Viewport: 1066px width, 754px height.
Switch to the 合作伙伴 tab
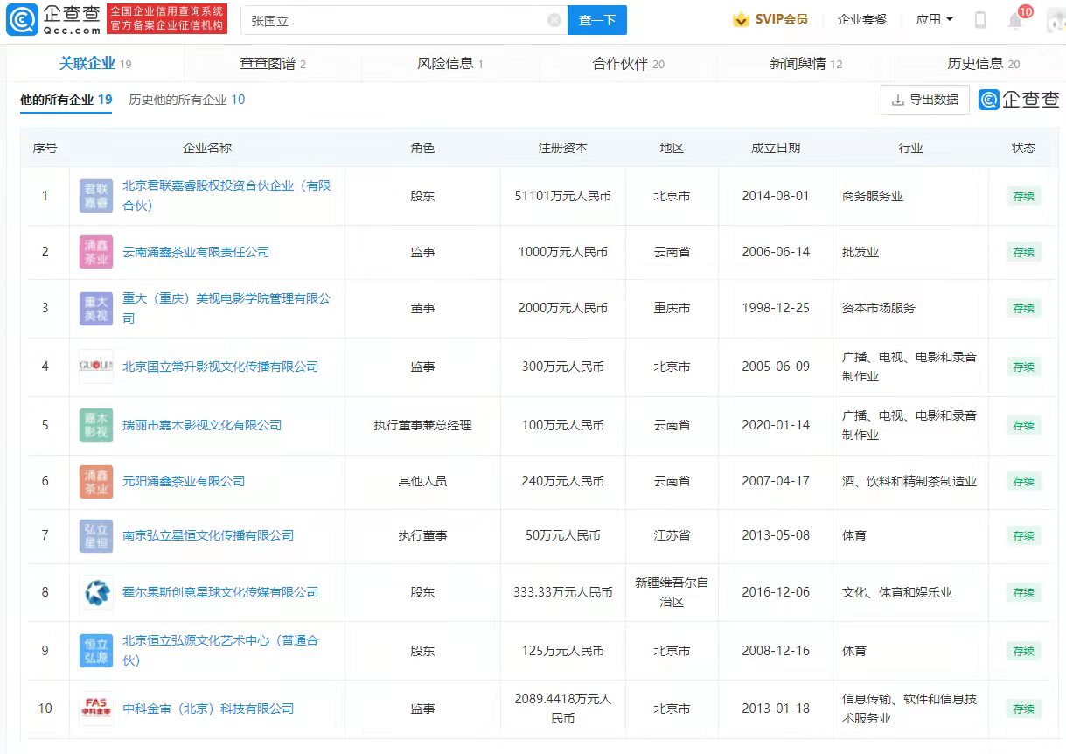pyautogui.click(x=629, y=64)
